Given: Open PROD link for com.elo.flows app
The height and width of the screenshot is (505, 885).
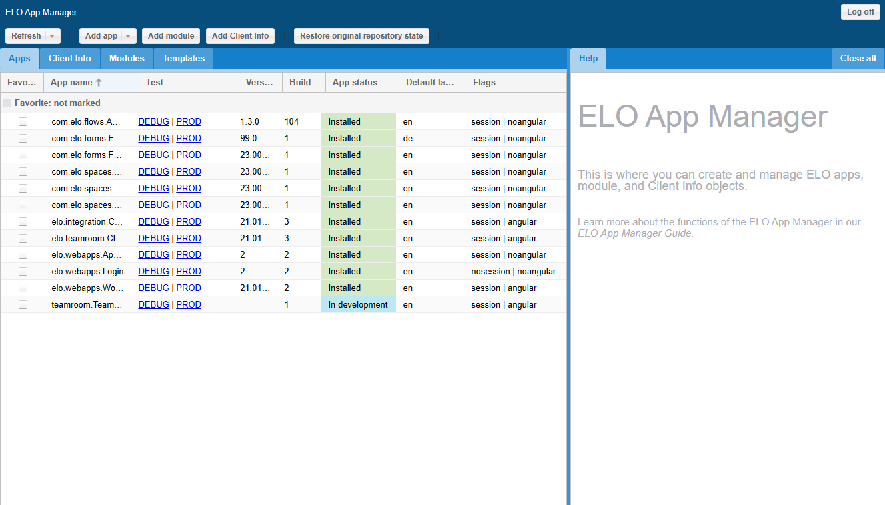Looking at the screenshot, I should click(x=189, y=122).
